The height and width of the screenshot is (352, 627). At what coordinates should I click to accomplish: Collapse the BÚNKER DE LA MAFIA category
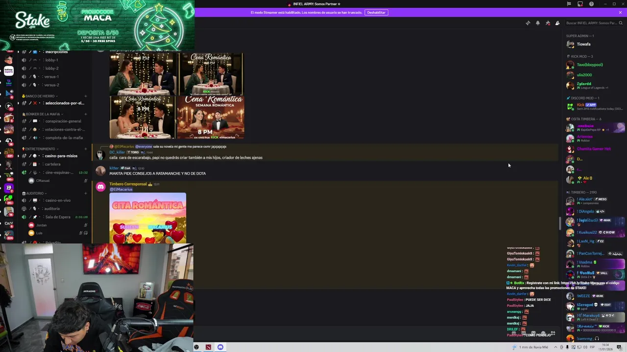coord(42,114)
